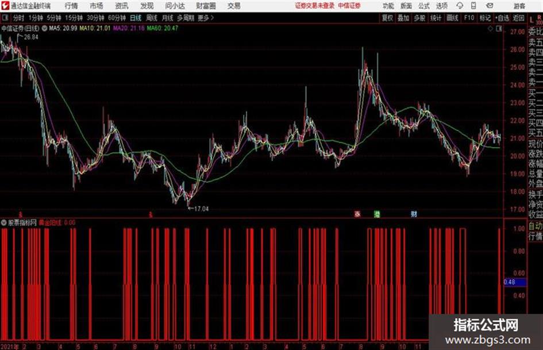
Task: Click the 统计 statistics button
Action: [x=436, y=18]
